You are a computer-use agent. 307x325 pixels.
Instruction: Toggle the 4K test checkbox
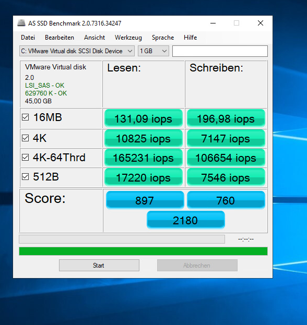25,138
